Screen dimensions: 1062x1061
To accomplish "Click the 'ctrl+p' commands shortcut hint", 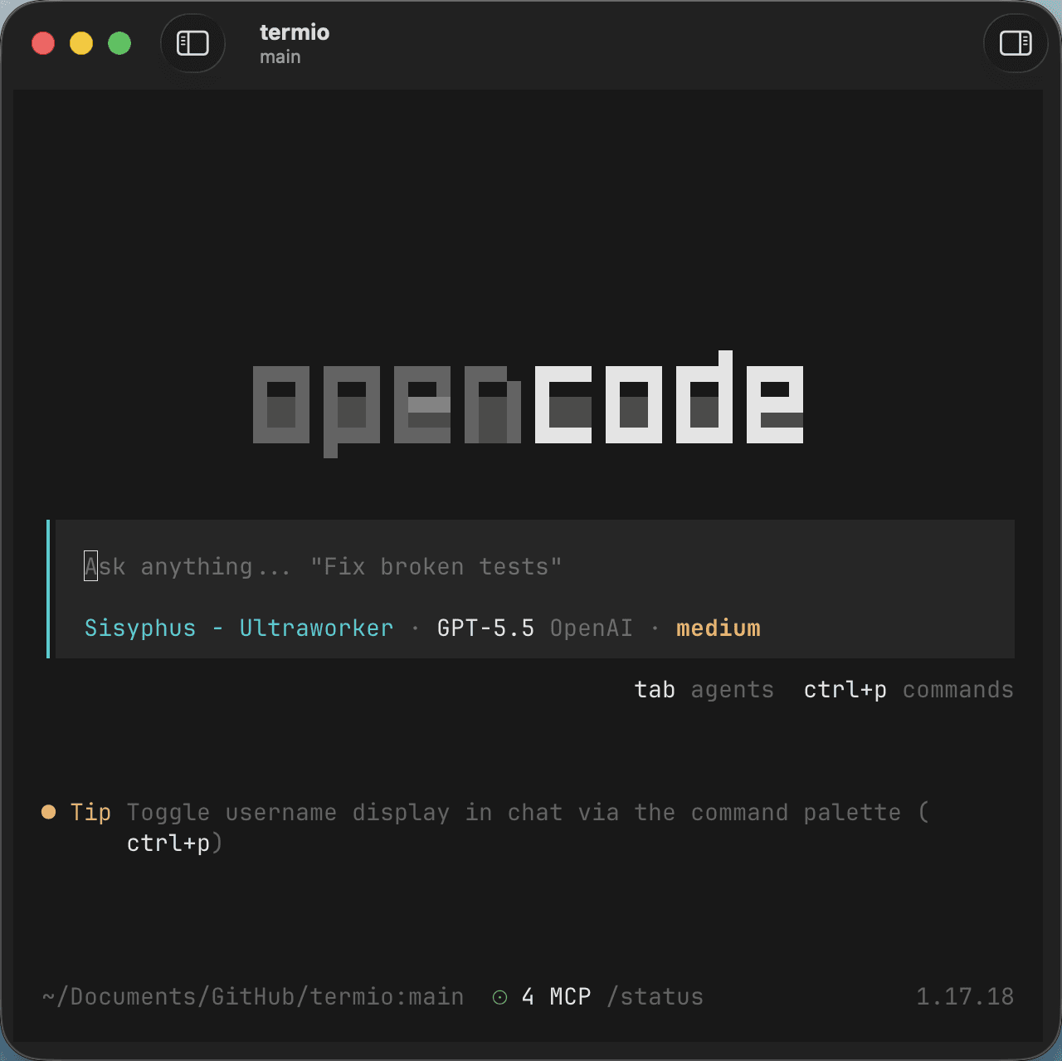I will 845,690.
